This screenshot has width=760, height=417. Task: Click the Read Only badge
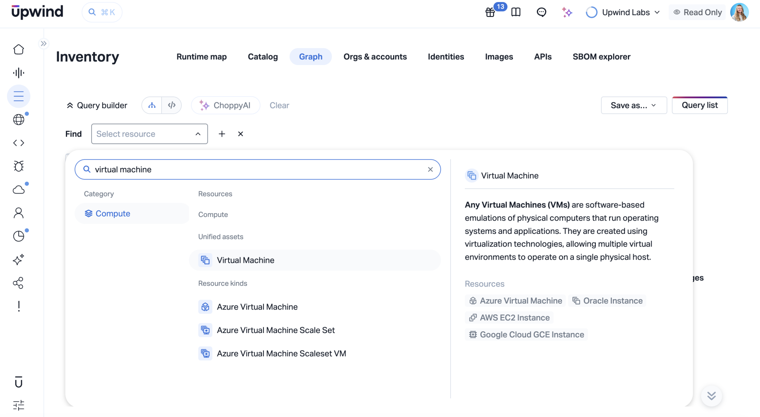point(697,12)
